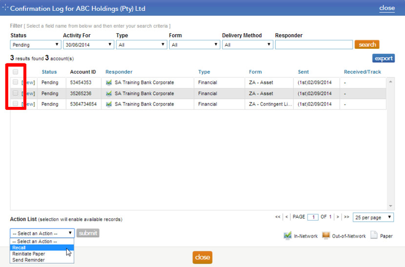Viewport: 405px width, 267px height.
Task: Click the Responder search input field
Action: pyautogui.click(x=313, y=45)
